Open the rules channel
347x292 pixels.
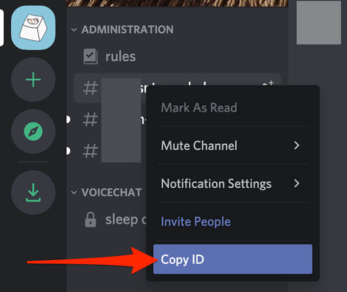pyautogui.click(x=120, y=56)
